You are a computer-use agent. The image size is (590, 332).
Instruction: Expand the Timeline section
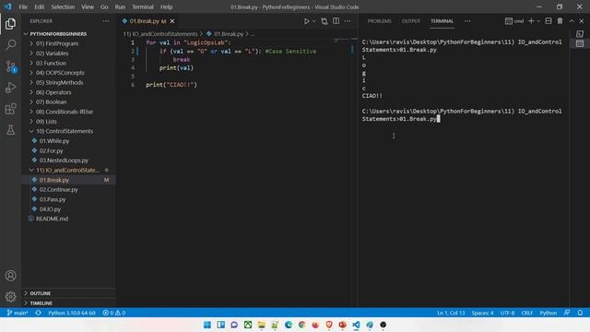click(68, 303)
